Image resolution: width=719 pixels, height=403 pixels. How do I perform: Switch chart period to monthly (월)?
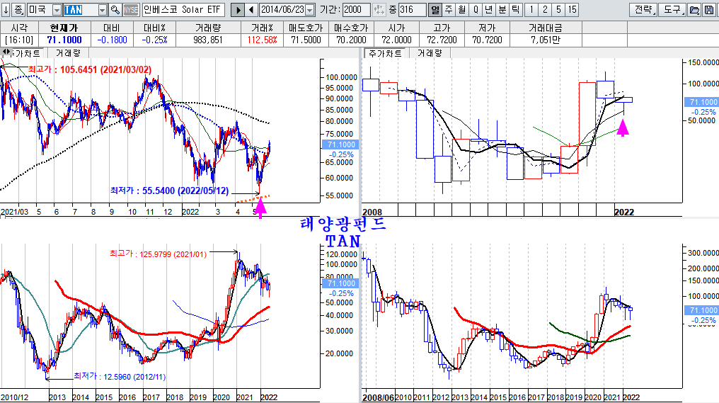tap(461, 10)
